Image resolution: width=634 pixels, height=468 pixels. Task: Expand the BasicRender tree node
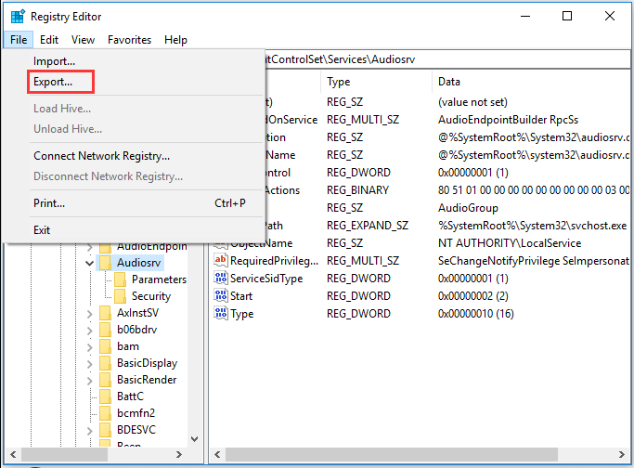(x=90, y=380)
